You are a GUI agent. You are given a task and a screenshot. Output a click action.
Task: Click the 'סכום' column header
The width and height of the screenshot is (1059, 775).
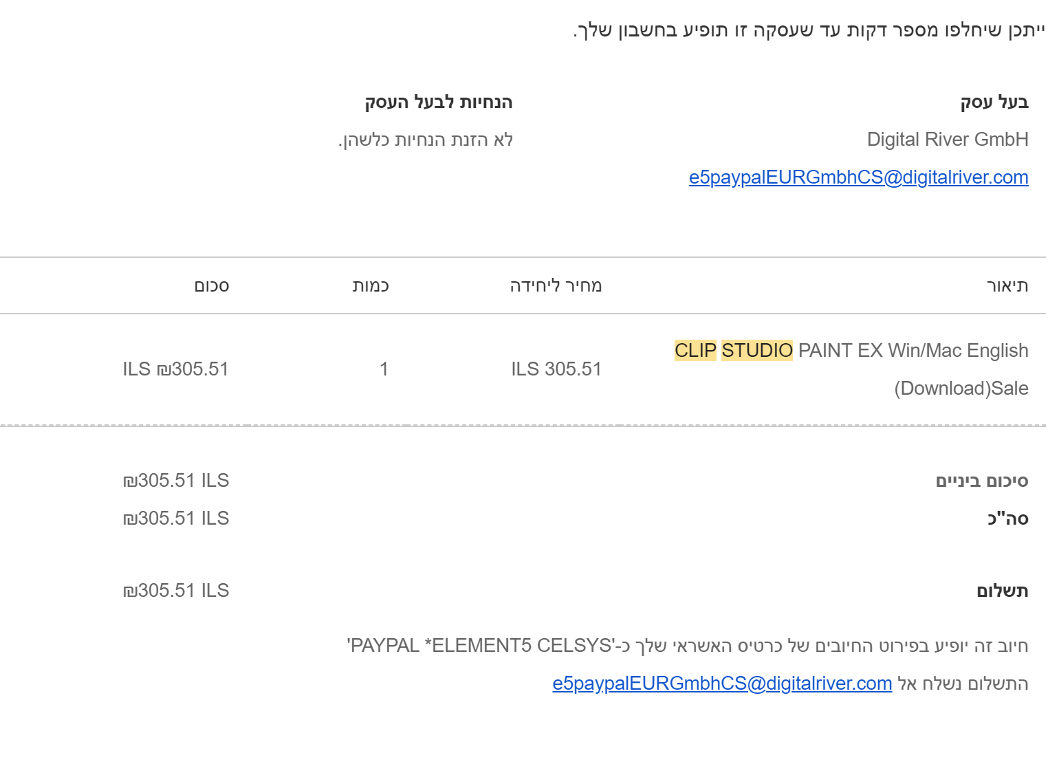pyautogui.click(x=212, y=286)
